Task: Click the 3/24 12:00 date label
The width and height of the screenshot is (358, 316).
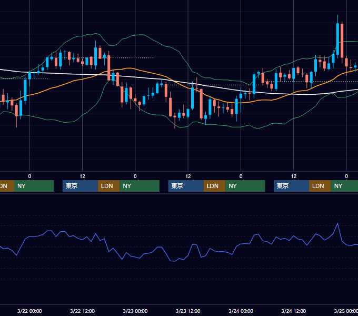Action: [x=294, y=311]
